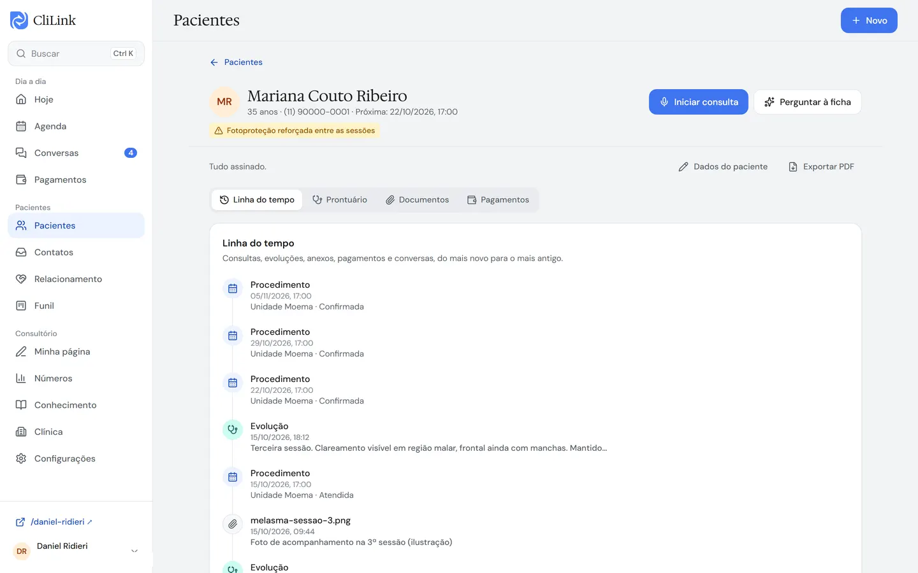918x573 pixels.
Task: Open Conversas chat icon
Action: coord(21,153)
